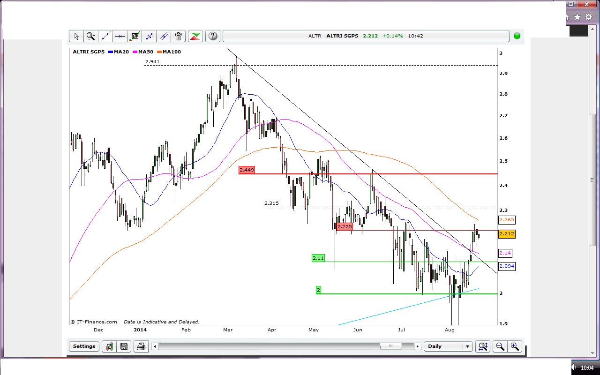
Task: Click the horizontal scrollbar left arrow
Action: (x=155, y=346)
